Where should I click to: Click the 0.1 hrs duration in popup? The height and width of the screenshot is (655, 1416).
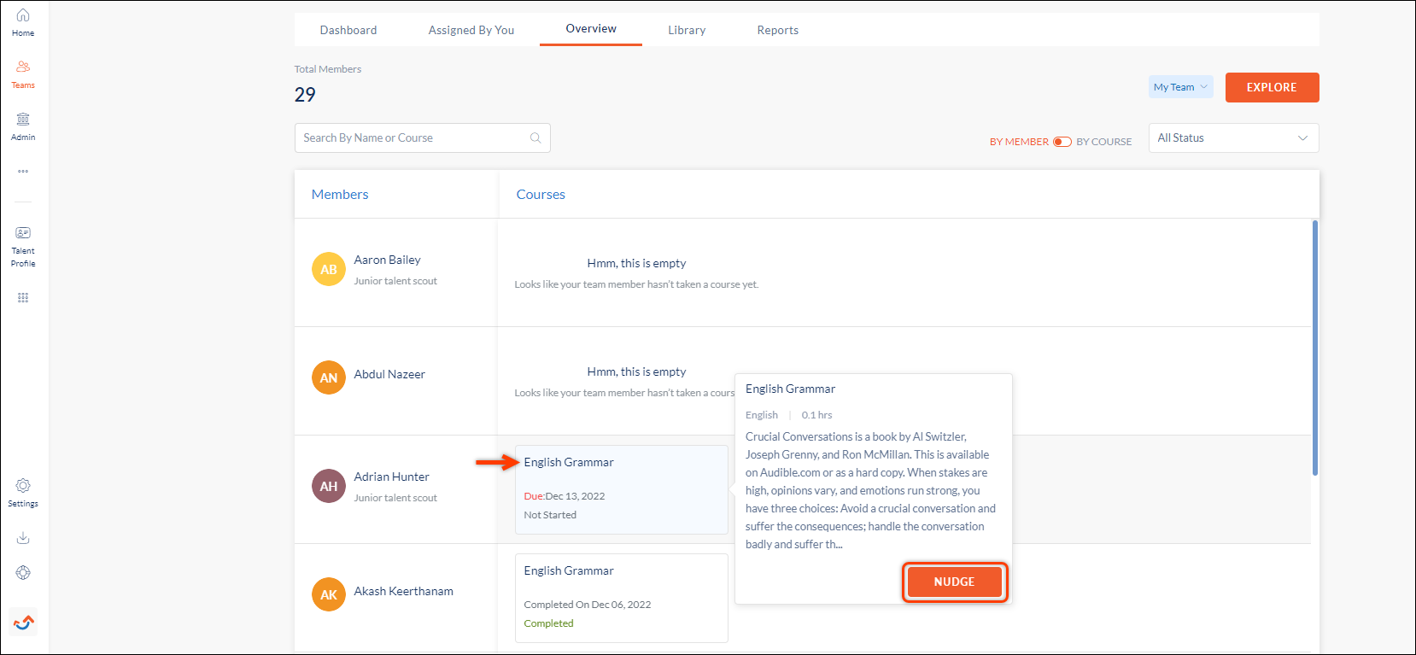816,415
